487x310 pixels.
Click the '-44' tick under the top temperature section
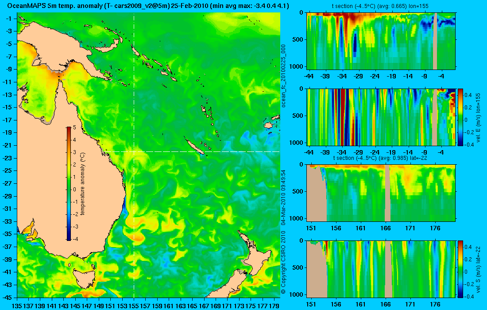(309, 76)
